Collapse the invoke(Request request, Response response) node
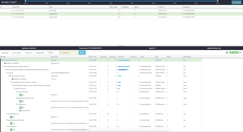The image size is (243, 132). pos(3,66)
